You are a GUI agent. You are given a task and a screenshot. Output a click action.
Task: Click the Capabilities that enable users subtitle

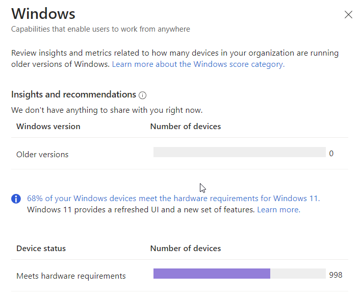(100, 29)
